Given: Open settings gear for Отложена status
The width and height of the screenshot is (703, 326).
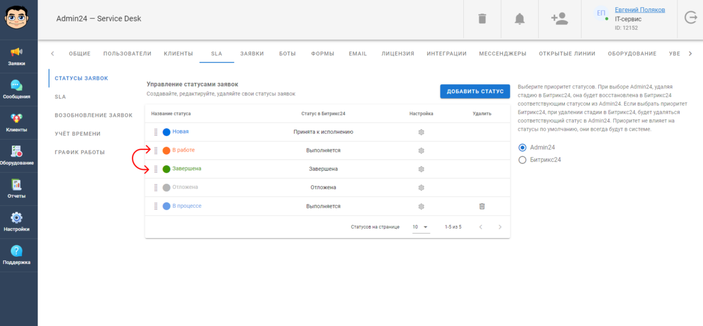Looking at the screenshot, I should coord(421,187).
